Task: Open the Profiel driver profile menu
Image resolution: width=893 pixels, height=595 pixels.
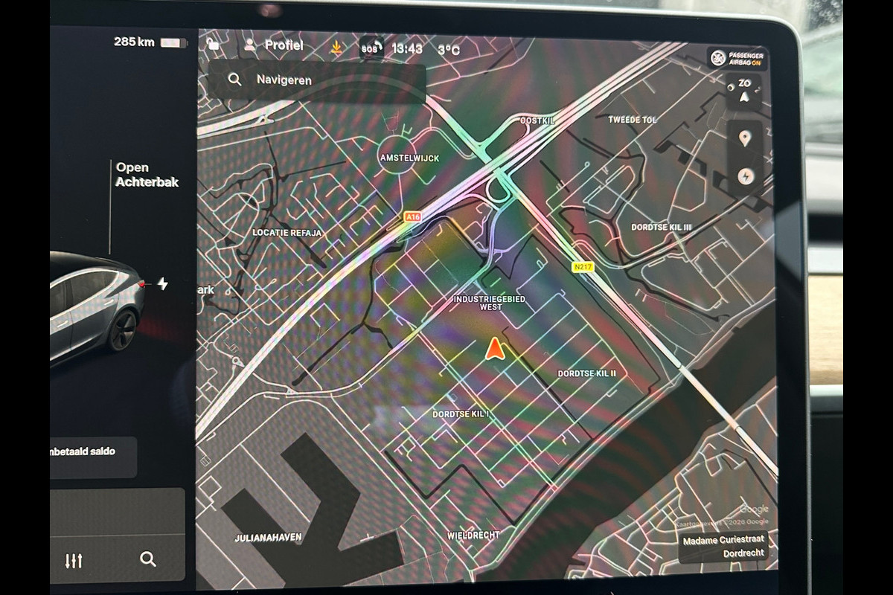Action: [x=274, y=46]
